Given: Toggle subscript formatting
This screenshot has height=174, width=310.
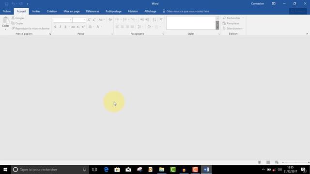Looking at the screenshot, I should (78, 27).
